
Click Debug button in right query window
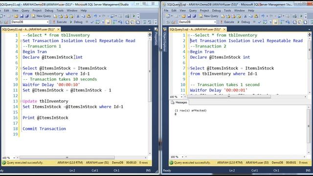pyautogui.click(x=244, y=22)
